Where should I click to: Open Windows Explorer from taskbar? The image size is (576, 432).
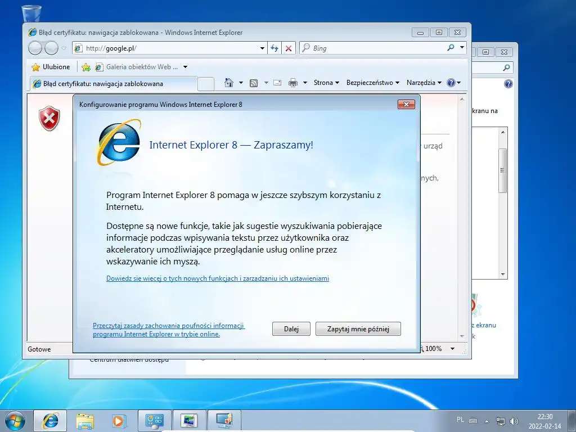pos(85,421)
